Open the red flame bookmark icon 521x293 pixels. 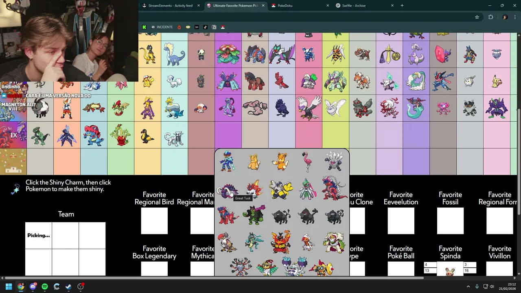[179, 27]
